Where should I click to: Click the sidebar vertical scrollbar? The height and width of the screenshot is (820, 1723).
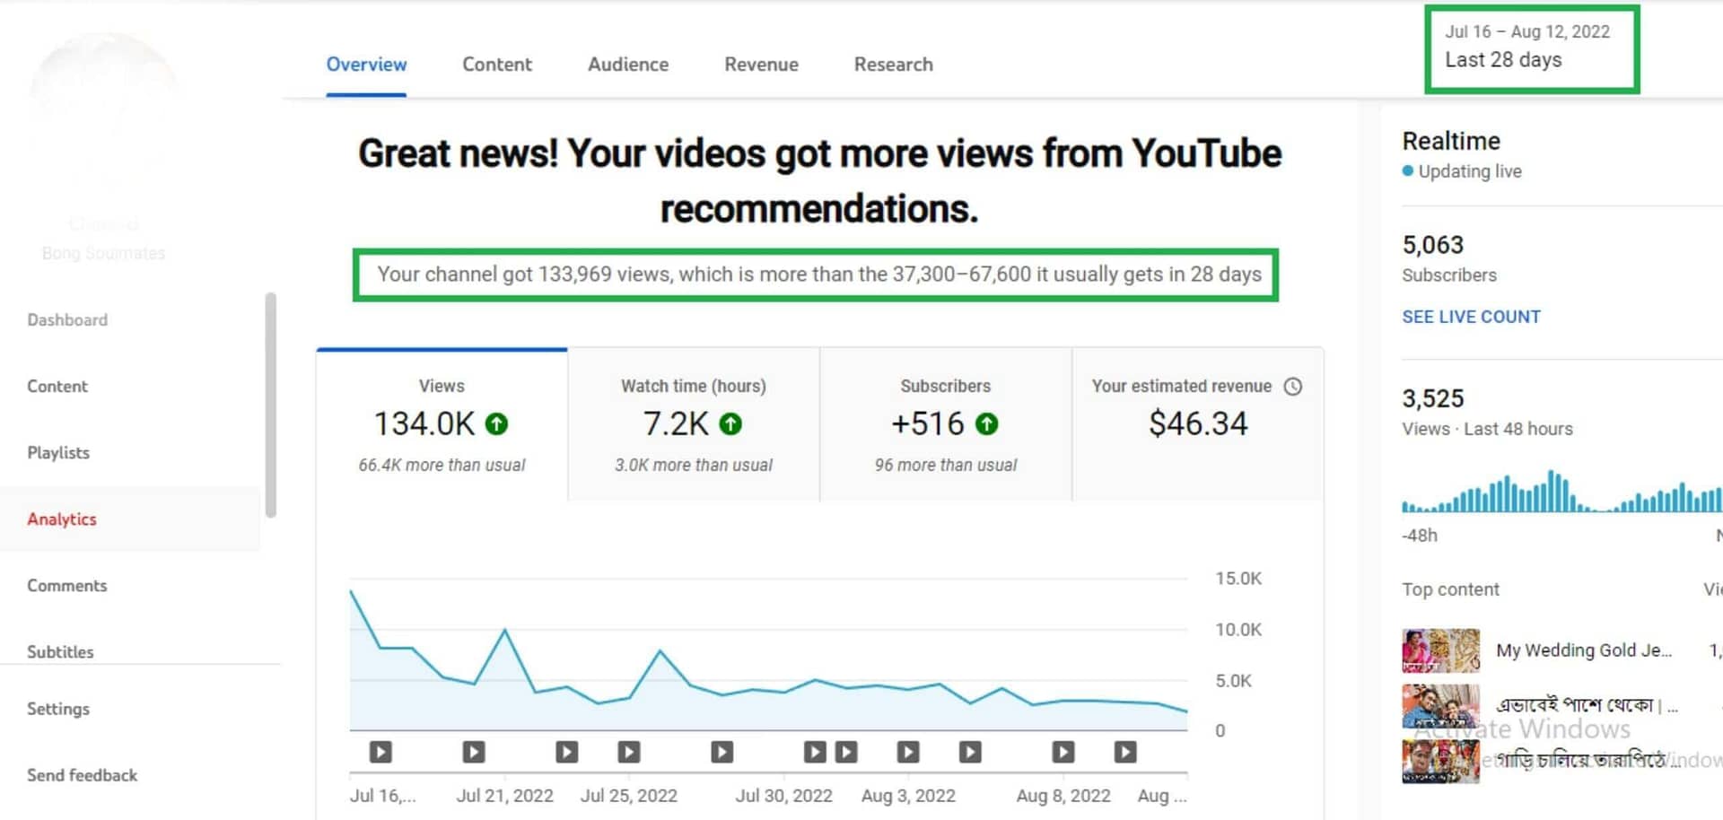271,405
